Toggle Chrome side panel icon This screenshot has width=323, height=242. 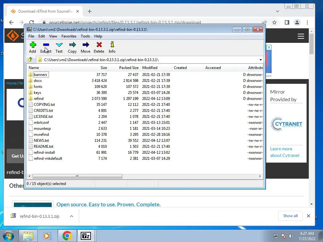[x=287, y=22]
